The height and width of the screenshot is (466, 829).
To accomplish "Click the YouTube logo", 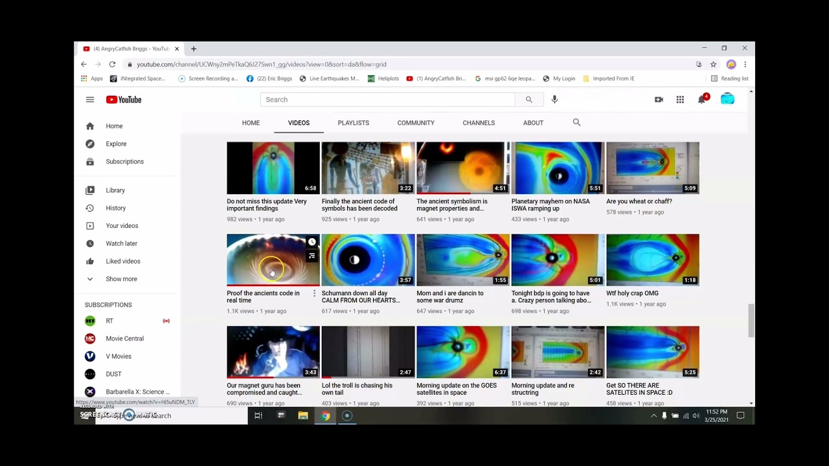I will pos(124,100).
